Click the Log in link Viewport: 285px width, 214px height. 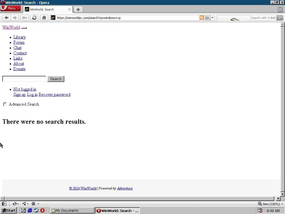click(x=32, y=94)
